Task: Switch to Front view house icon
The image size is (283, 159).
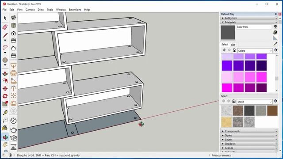Action: click(14, 33)
